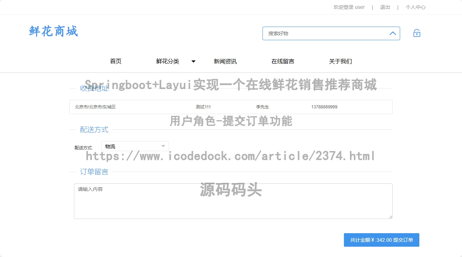Screen dimensions: 462x257
Task: Click the recipient name 李先生
Action: pyautogui.click(x=262, y=107)
